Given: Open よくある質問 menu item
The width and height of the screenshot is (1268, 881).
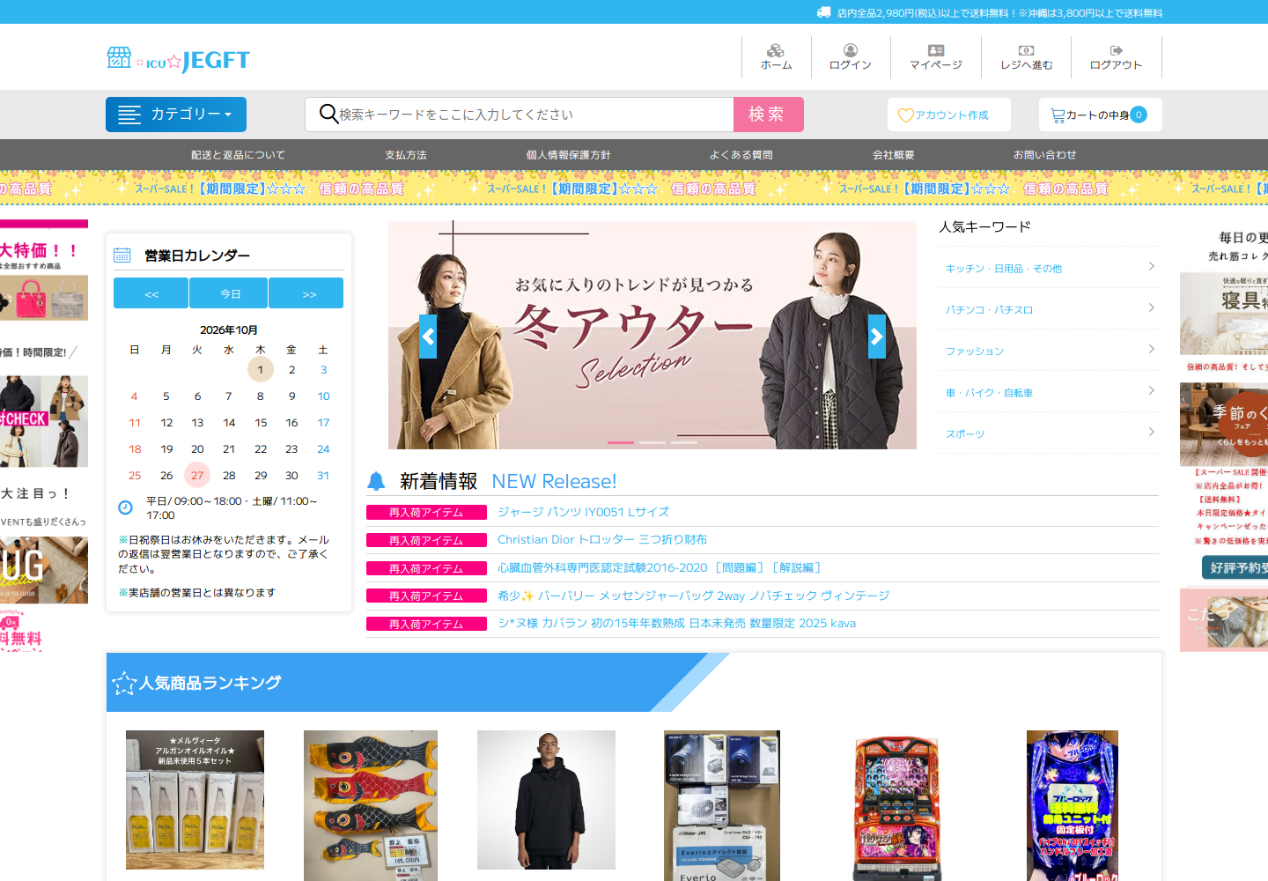Looking at the screenshot, I should [x=741, y=155].
